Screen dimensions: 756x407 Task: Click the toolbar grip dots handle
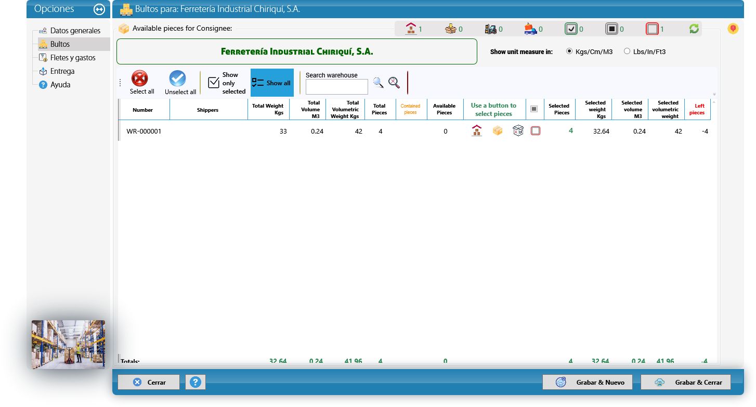click(121, 83)
